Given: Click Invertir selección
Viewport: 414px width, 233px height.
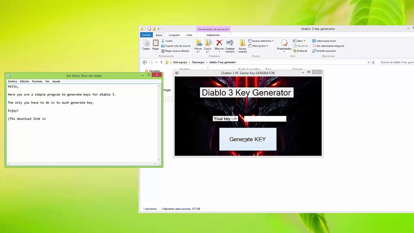Looking at the screenshot, I should [x=324, y=51].
